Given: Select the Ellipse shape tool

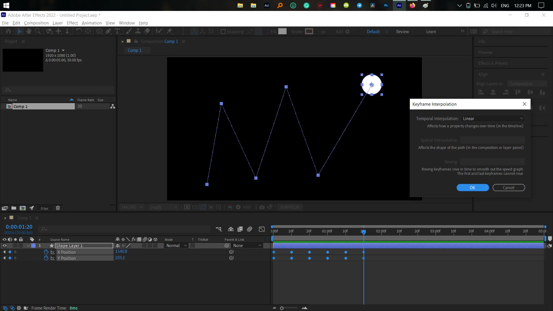Looking at the screenshot, I should coord(99,31).
